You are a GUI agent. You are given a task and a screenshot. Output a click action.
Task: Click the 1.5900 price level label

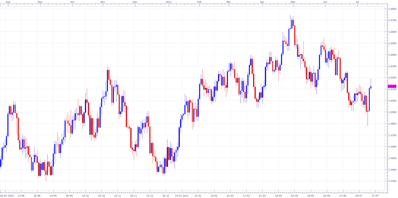[392, 112]
